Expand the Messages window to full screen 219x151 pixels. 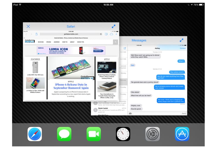point(181,40)
